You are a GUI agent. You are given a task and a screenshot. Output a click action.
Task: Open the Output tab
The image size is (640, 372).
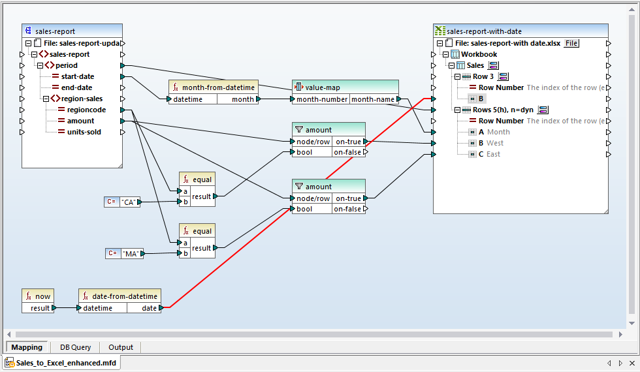pos(120,347)
